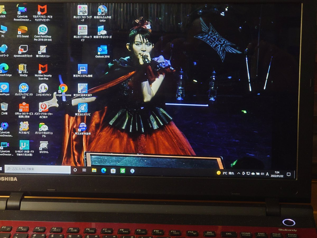Open 楽しもう！Office ライフ shortcut
317x238 pixels.
[82, 33]
